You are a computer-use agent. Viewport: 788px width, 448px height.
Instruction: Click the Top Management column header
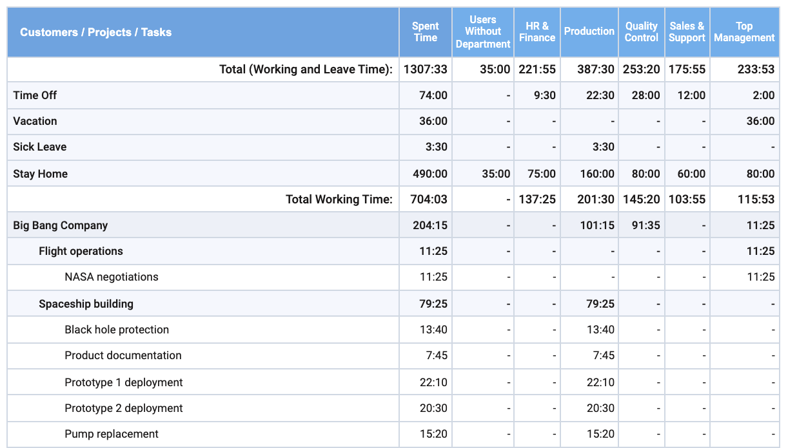point(744,31)
